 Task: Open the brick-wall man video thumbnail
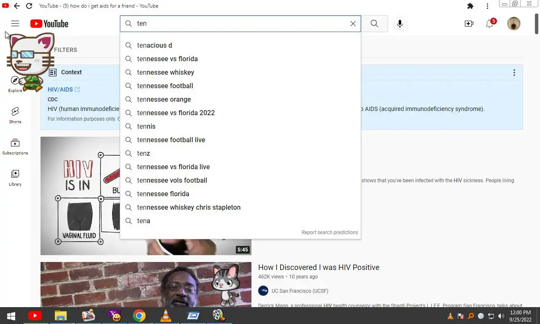tap(146, 285)
